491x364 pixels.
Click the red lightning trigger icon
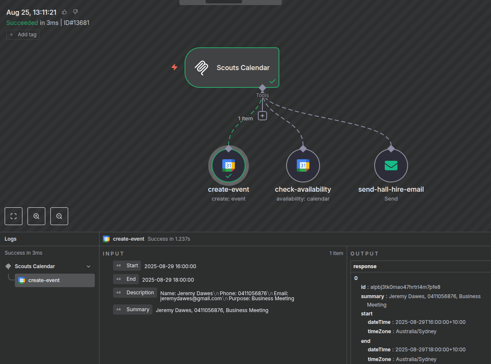pyautogui.click(x=174, y=67)
